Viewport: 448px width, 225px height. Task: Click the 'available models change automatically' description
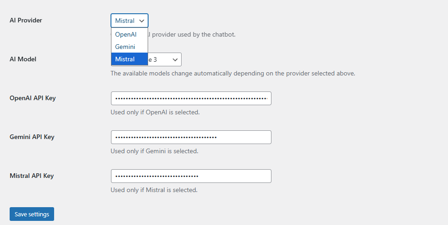click(x=233, y=73)
